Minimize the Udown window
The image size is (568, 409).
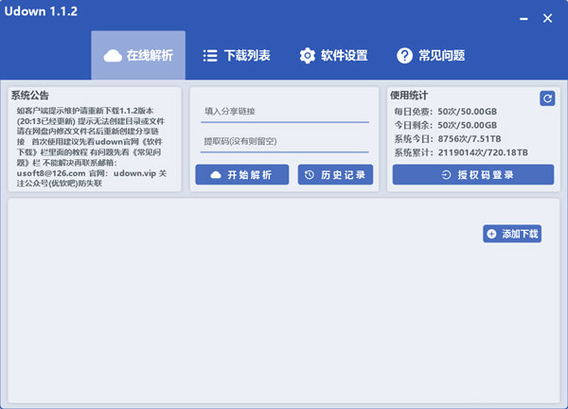(x=522, y=17)
